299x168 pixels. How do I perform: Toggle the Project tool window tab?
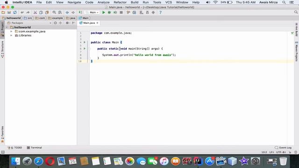(x=2, y=29)
